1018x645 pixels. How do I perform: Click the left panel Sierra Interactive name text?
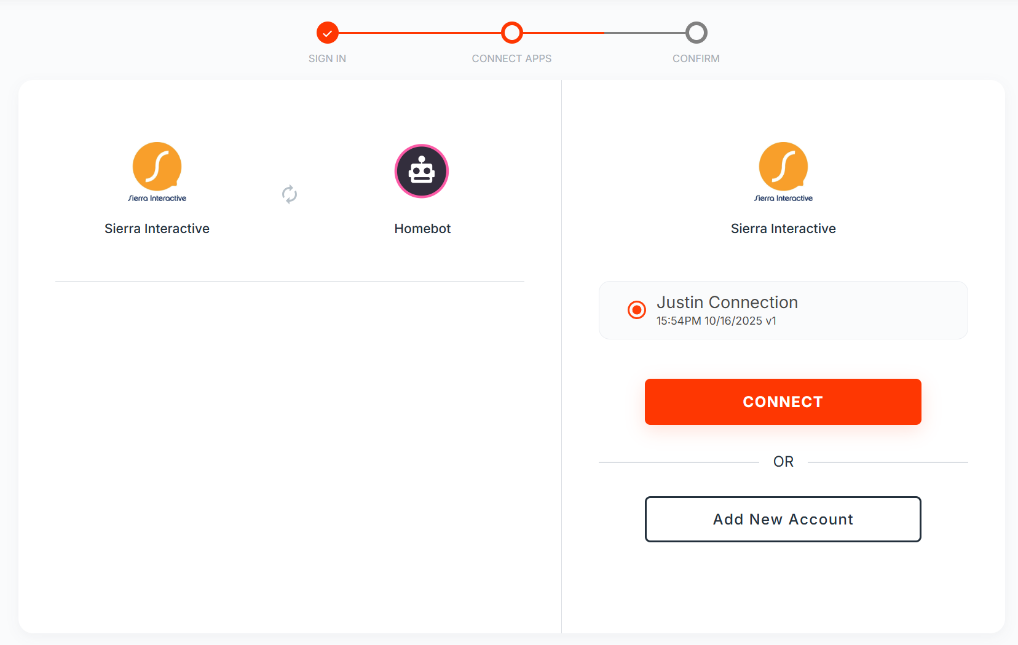point(157,229)
